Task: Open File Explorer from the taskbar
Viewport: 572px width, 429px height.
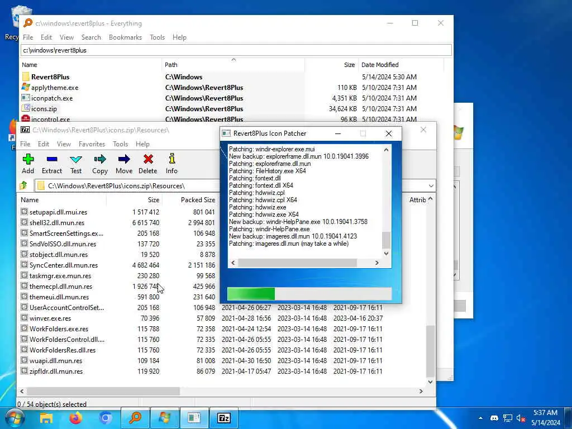Action: pyautogui.click(x=46, y=418)
